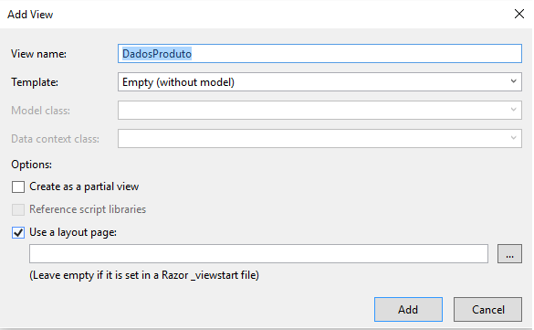The image size is (534, 330).
Task: Click the 'View name:' label
Action: pyautogui.click(x=38, y=54)
